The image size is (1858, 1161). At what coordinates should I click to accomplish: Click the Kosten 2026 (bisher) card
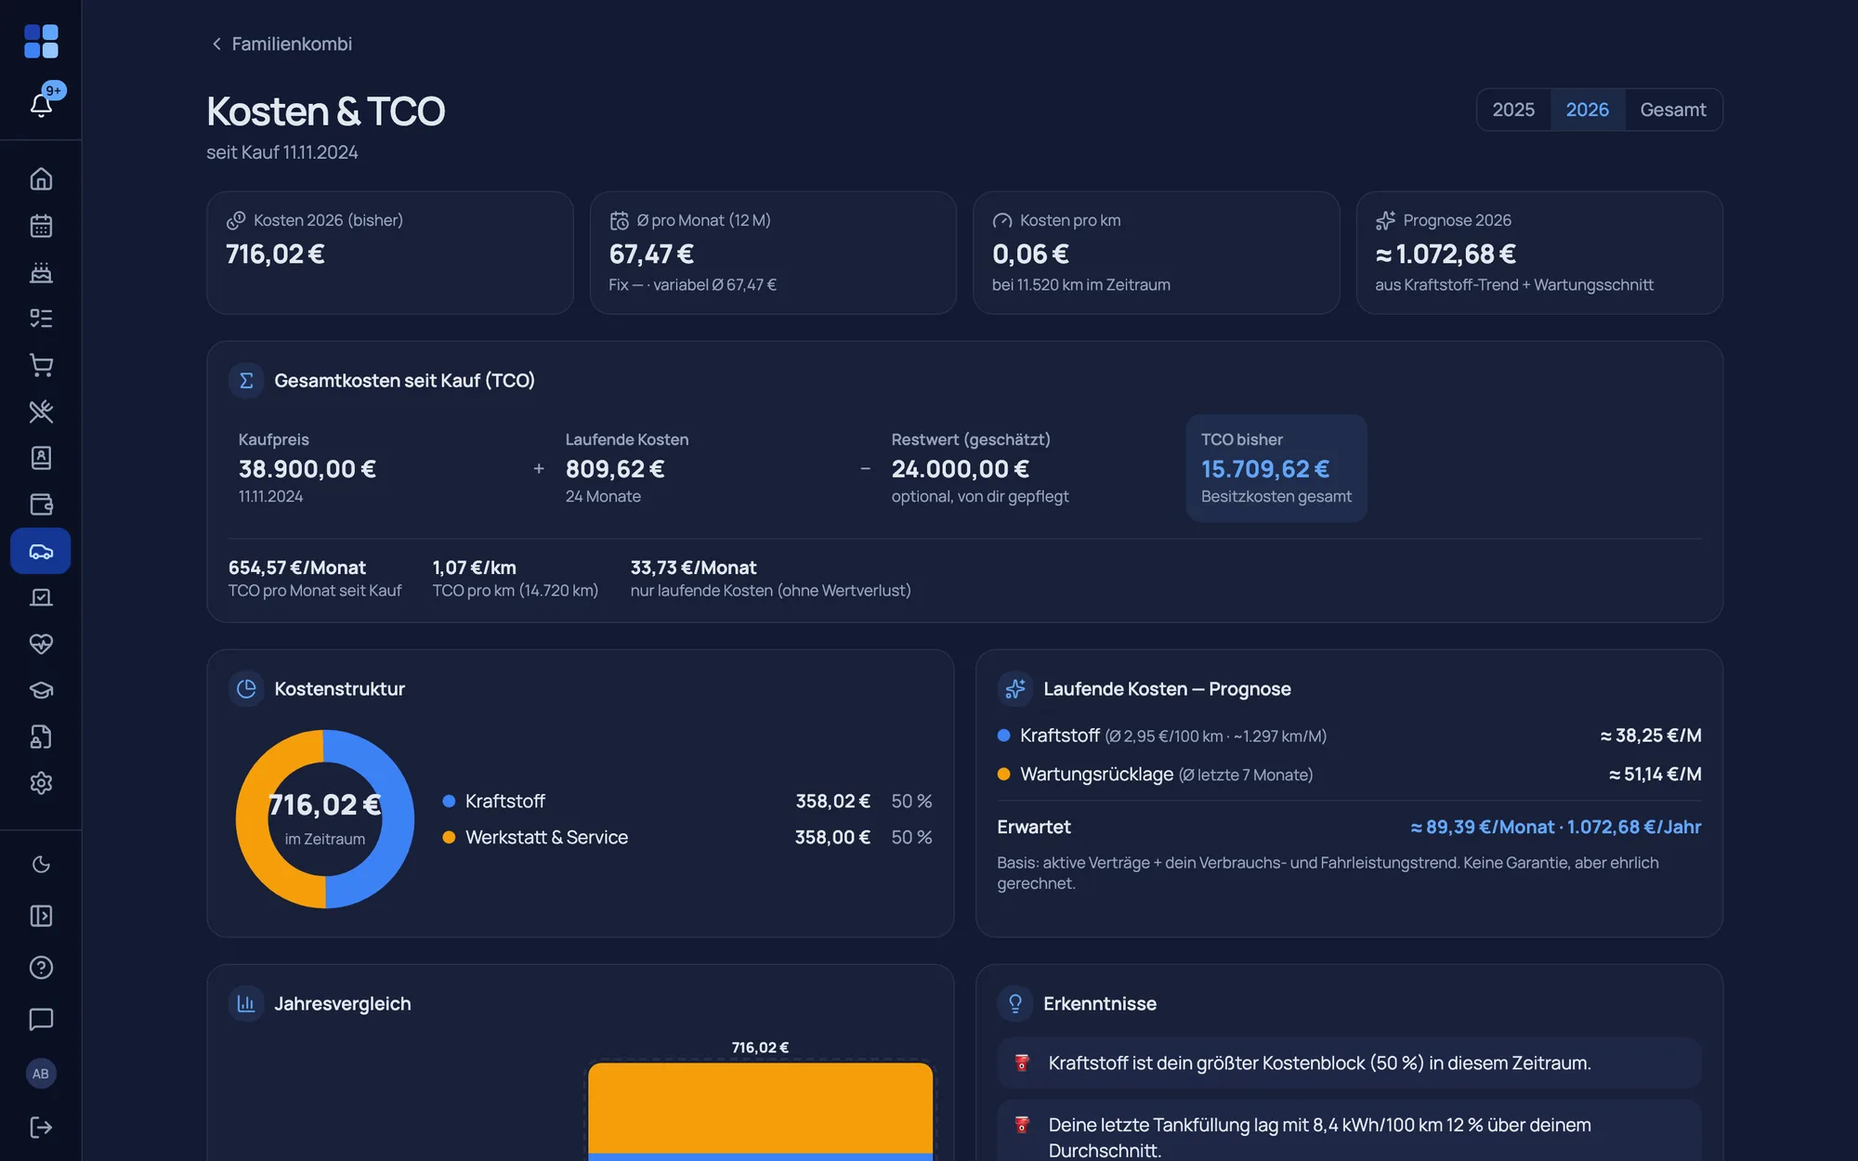390,253
